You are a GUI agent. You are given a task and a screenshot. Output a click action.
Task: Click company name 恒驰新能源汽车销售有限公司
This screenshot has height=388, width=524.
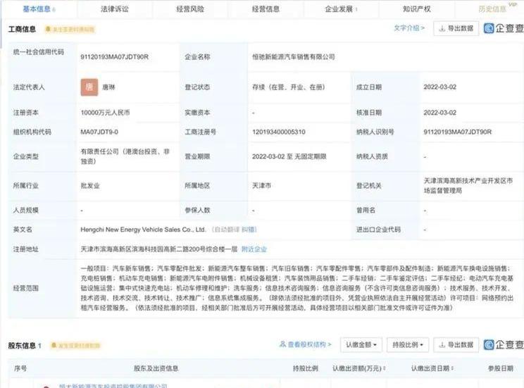pyautogui.click(x=294, y=57)
